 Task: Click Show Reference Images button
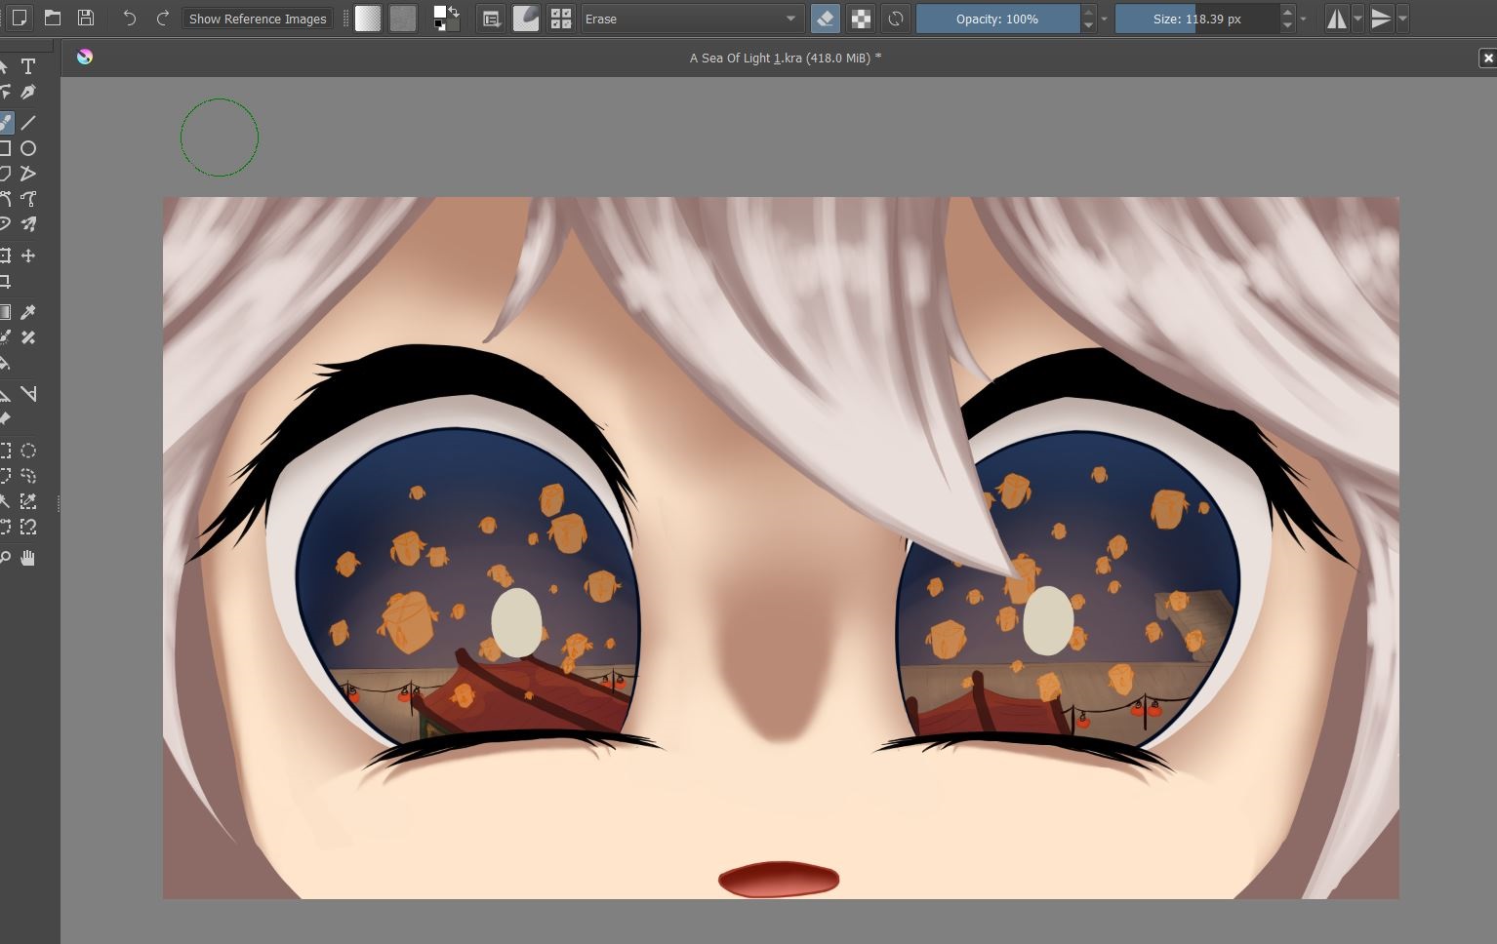[258, 19]
